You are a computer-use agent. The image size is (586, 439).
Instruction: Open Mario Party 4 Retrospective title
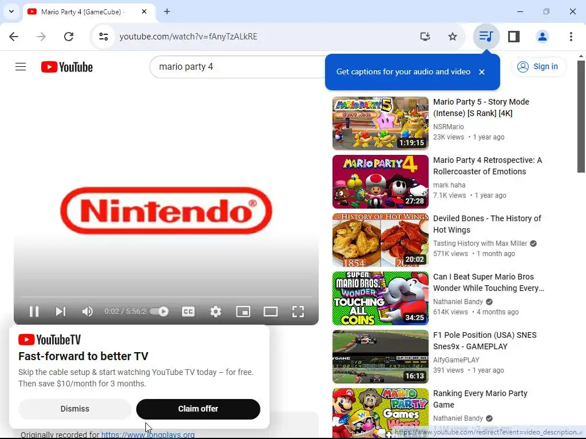[x=488, y=166]
